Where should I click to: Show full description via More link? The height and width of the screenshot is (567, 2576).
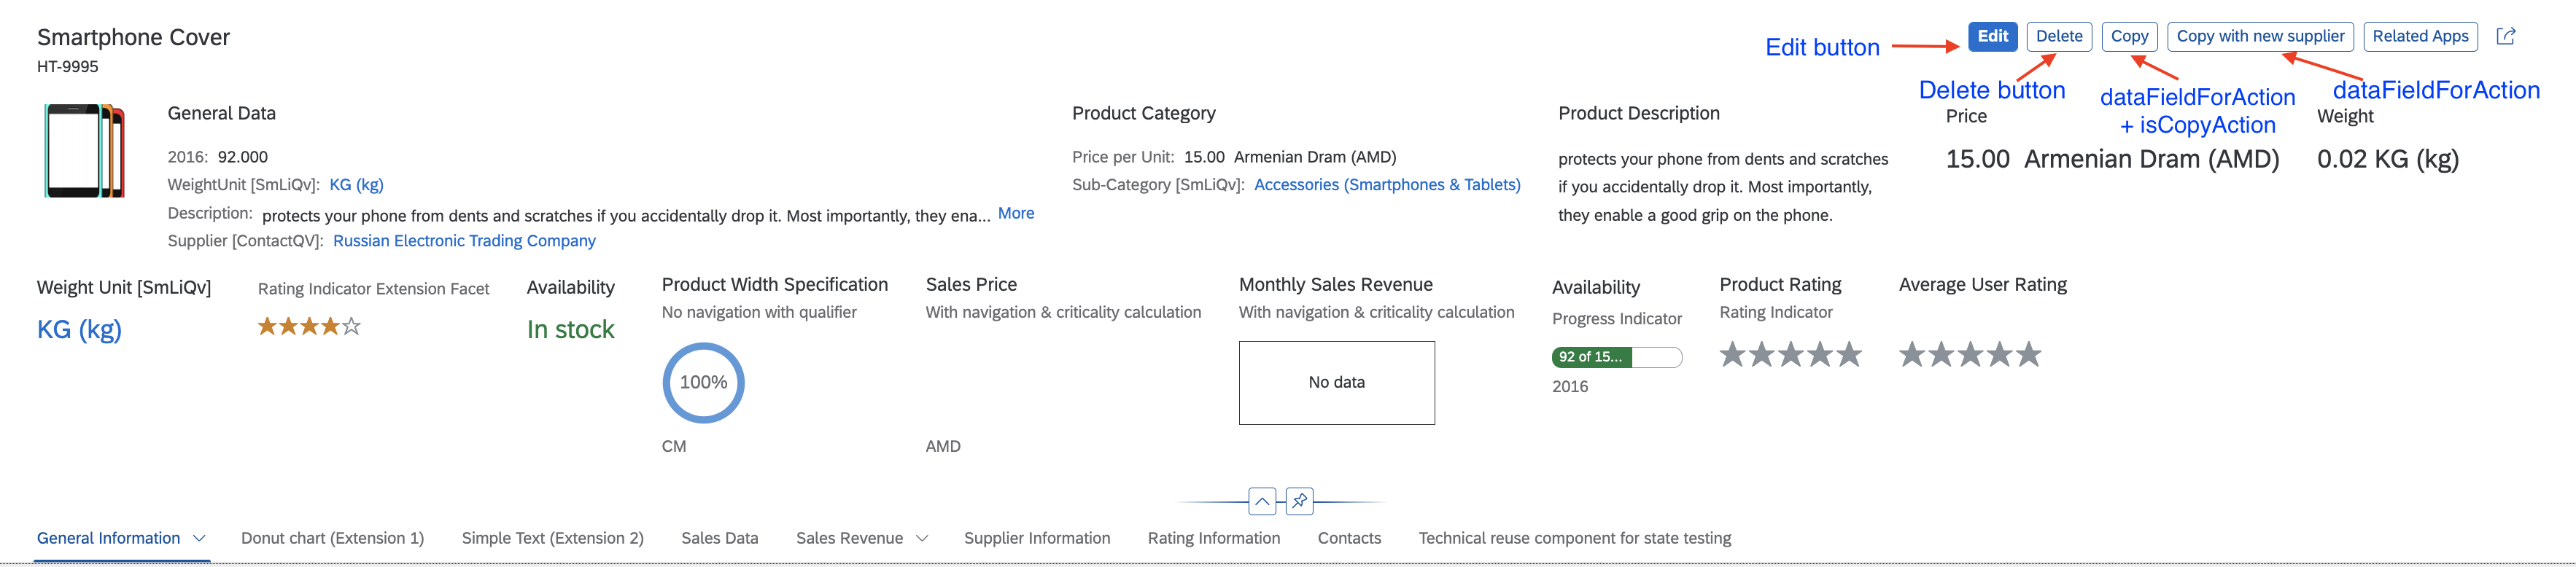coord(1016,213)
